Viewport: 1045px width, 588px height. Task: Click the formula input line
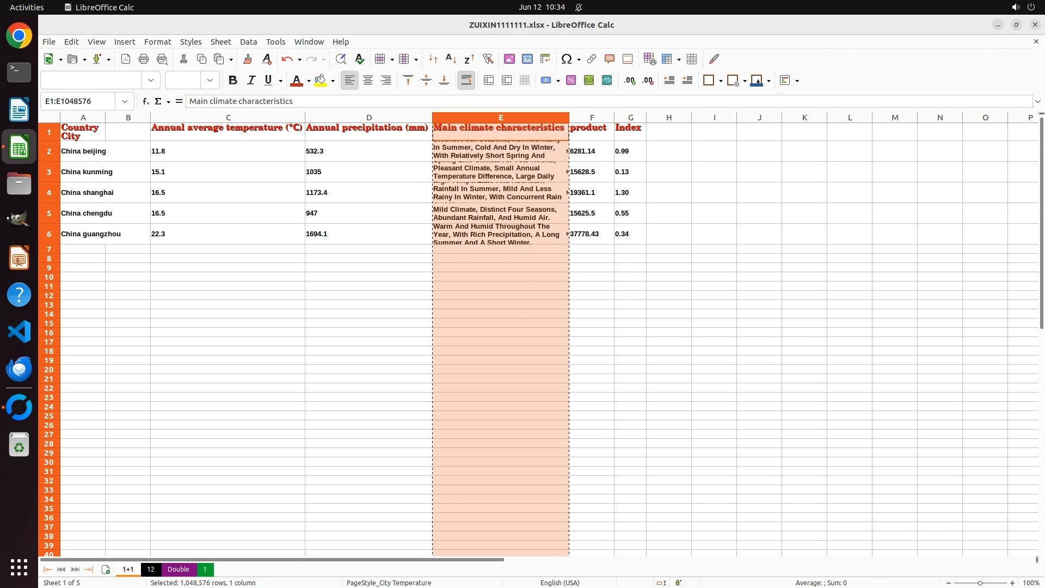pyautogui.click(x=599, y=101)
